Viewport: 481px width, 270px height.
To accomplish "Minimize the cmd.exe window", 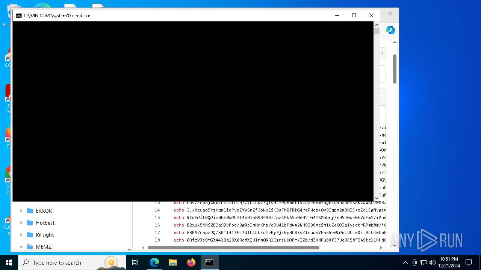I will (x=337, y=15).
